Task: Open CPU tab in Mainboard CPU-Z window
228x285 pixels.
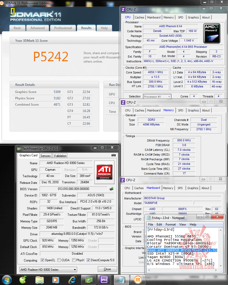Action: (x=127, y=188)
